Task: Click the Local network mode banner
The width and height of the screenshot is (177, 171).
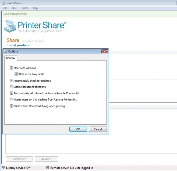Action: 89,14
